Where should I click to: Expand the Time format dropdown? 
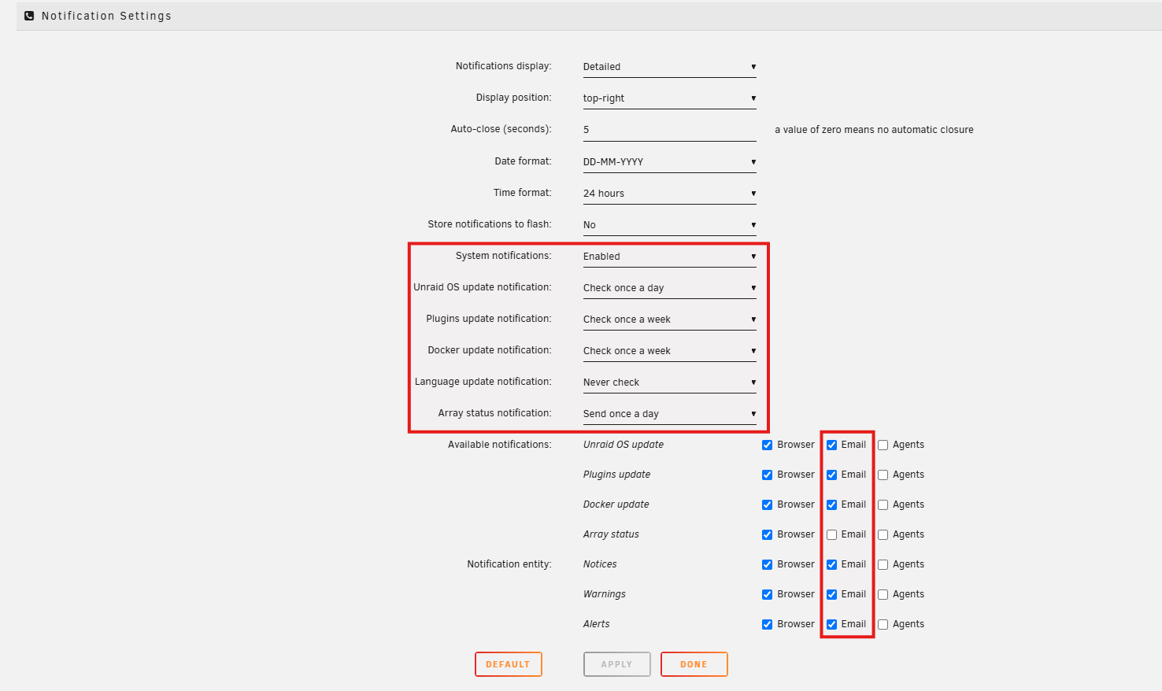coord(669,194)
